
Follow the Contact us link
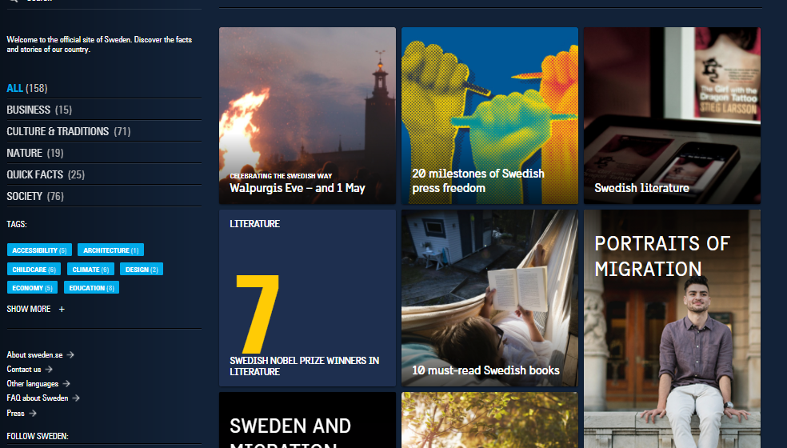[x=30, y=369]
